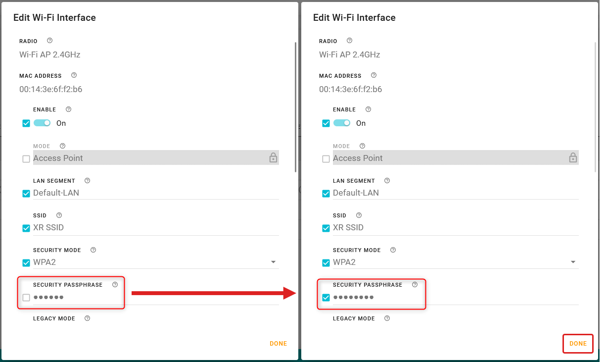The image size is (606, 362).
Task: Click SECURITY PASSPHRASE help icon in right dialog
Action: tap(415, 284)
